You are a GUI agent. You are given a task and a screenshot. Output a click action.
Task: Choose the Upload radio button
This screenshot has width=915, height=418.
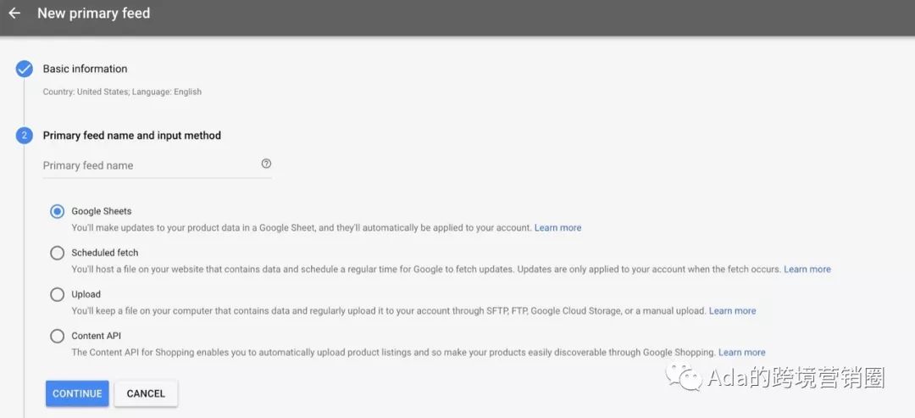click(x=57, y=294)
